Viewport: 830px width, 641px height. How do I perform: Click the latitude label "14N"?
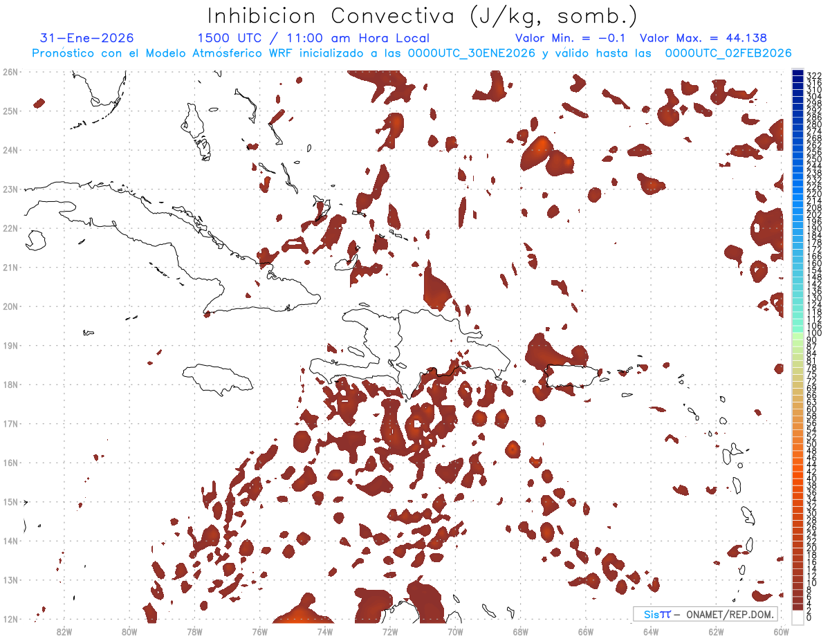coord(10,541)
